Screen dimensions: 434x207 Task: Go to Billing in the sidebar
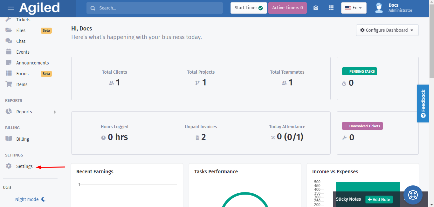pos(23,139)
